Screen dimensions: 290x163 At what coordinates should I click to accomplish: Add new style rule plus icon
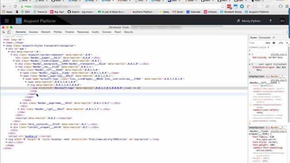point(287,43)
